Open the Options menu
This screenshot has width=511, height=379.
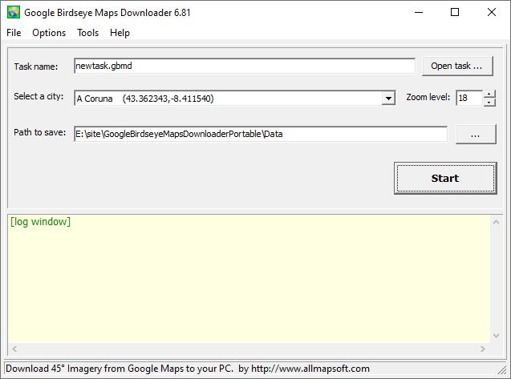click(49, 33)
